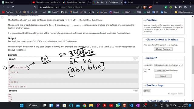Open the Other bookmarks folder
The image size is (194, 109).
[183, 12]
